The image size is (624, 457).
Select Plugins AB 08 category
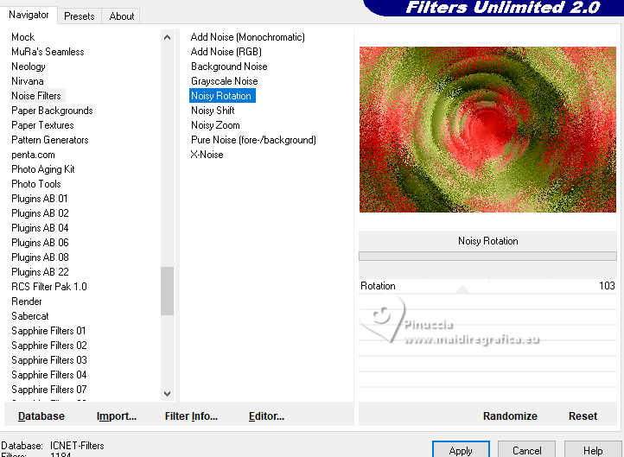coord(40,257)
